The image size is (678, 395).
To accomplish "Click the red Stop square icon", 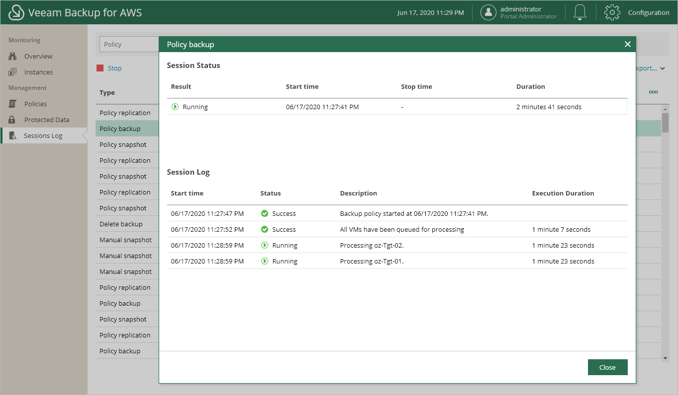I will [x=100, y=68].
